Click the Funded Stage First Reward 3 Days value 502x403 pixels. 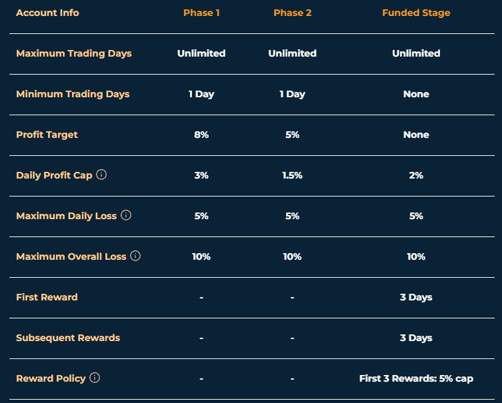pyautogui.click(x=416, y=298)
